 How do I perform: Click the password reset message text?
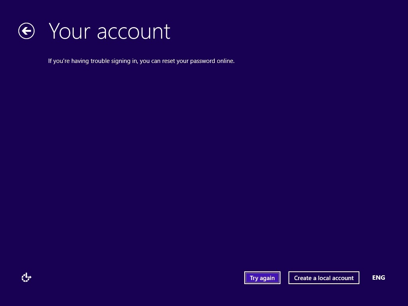pos(141,61)
